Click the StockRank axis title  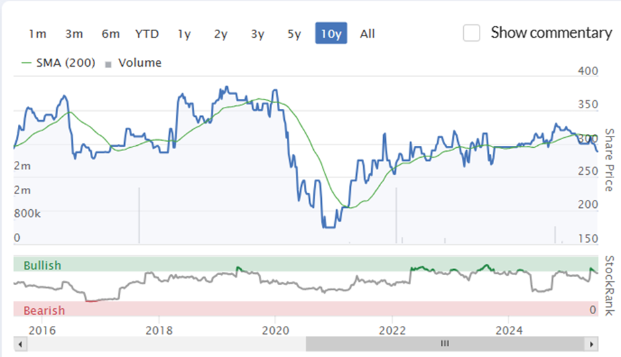click(610, 286)
